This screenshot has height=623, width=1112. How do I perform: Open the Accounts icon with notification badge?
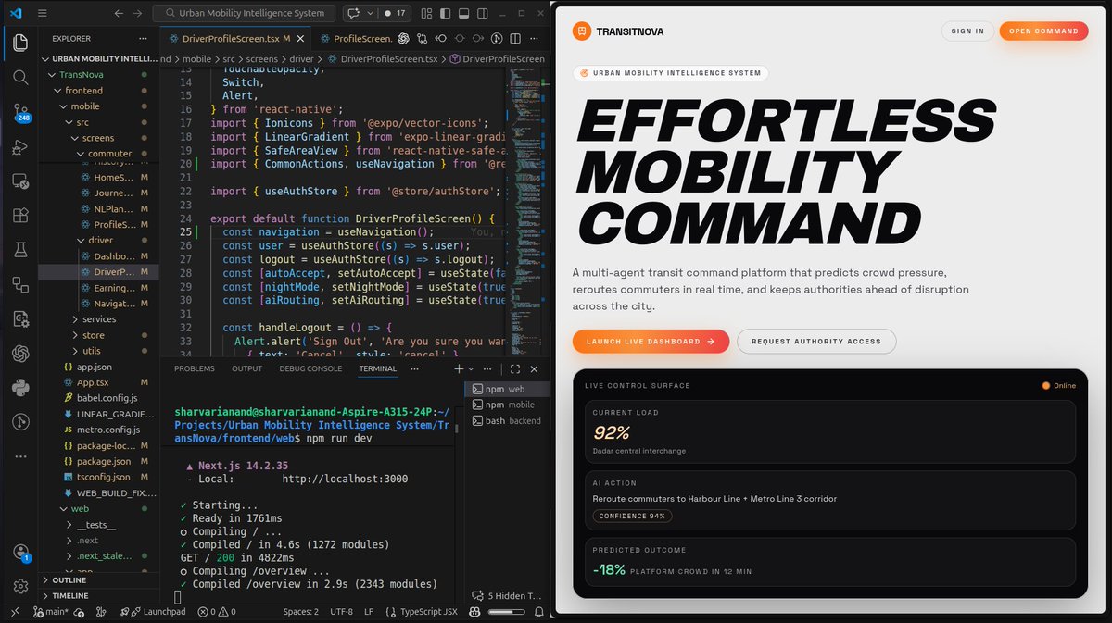point(20,552)
